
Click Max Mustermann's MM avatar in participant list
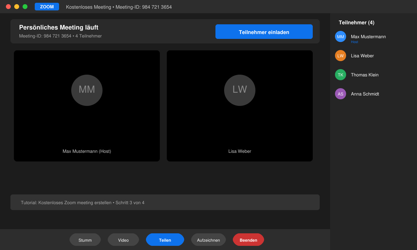click(x=341, y=36)
